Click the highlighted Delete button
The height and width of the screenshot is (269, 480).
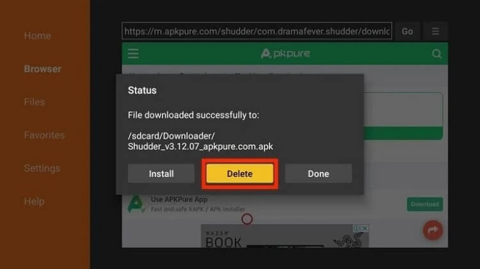(x=240, y=174)
